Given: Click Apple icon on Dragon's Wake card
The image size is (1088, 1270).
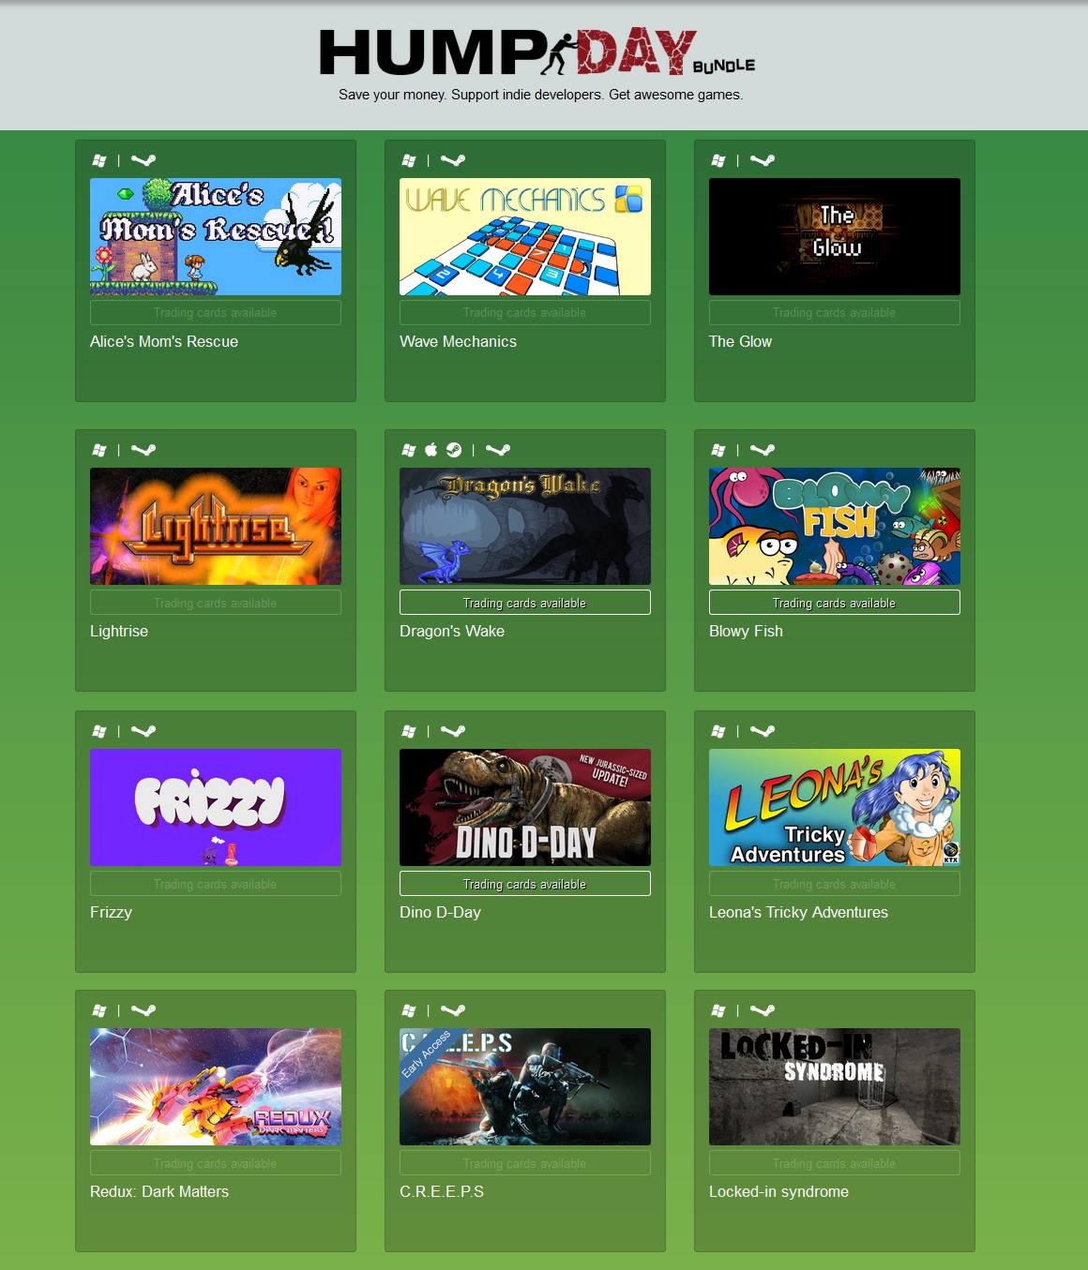Looking at the screenshot, I should (431, 450).
